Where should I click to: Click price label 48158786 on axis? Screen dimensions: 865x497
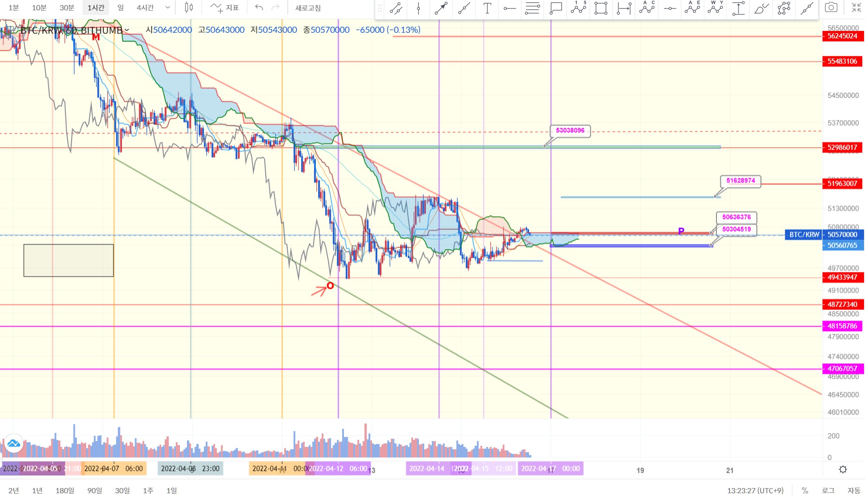[x=843, y=326]
